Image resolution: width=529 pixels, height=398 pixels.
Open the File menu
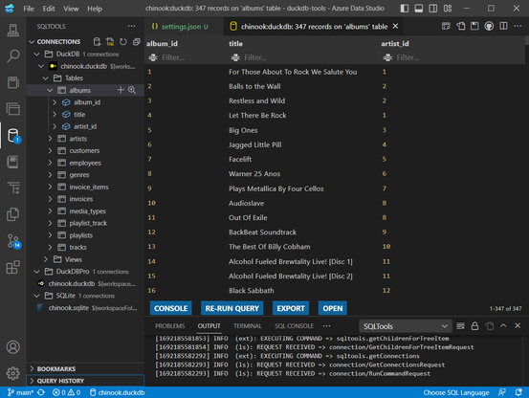[x=29, y=9]
